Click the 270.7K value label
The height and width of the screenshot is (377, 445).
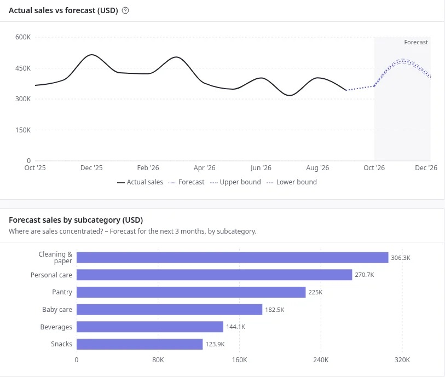pos(365,275)
